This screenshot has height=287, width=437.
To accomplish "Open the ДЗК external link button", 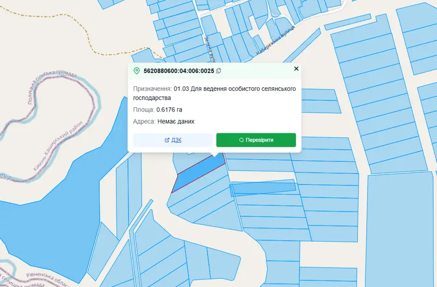I will point(173,140).
